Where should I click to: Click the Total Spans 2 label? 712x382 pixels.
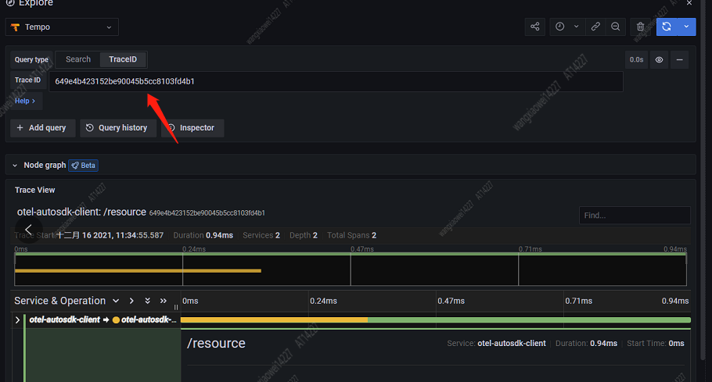[x=351, y=235]
